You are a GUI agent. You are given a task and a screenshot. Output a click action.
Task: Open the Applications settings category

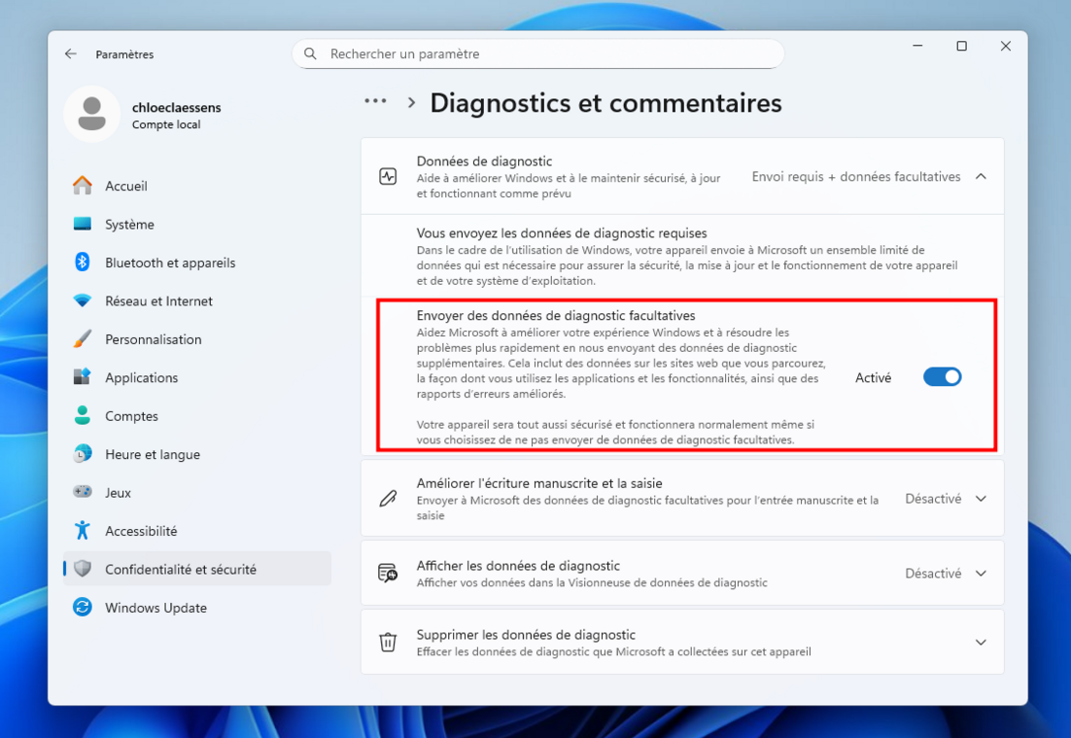(x=142, y=378)
